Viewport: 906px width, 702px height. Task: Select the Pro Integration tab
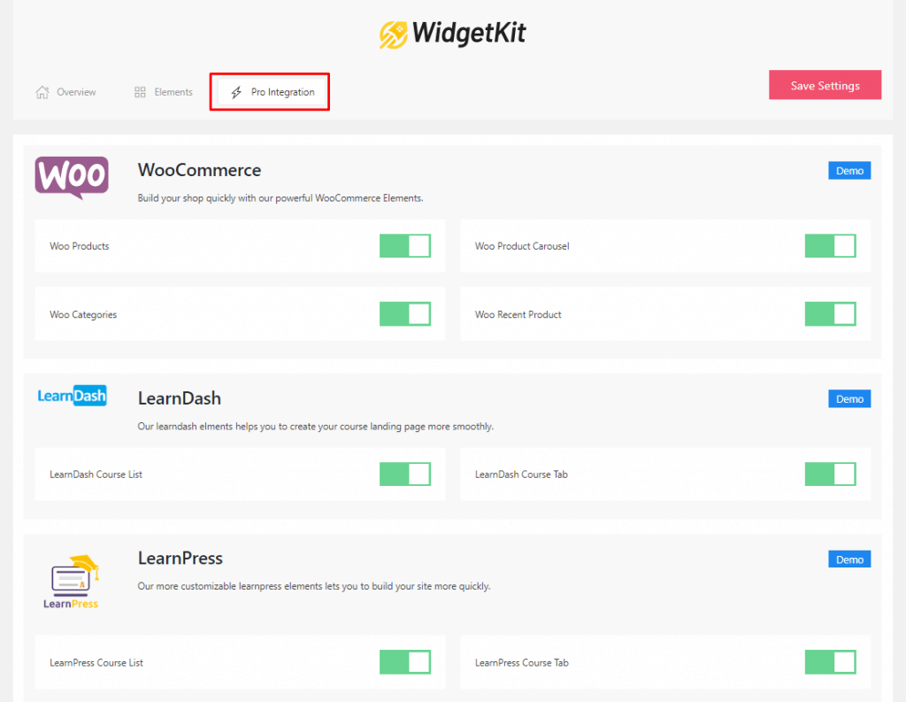coord(270,92)
